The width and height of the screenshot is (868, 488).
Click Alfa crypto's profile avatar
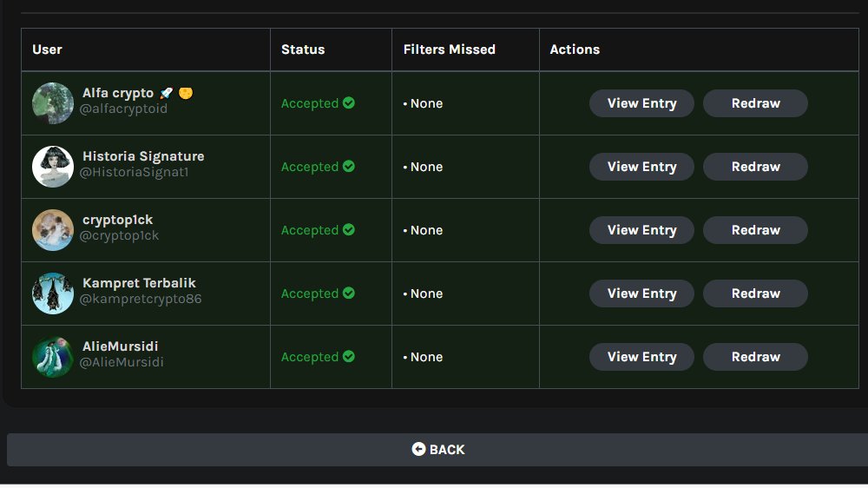53,103
